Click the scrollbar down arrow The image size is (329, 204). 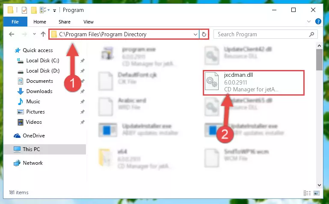[319, 185]
